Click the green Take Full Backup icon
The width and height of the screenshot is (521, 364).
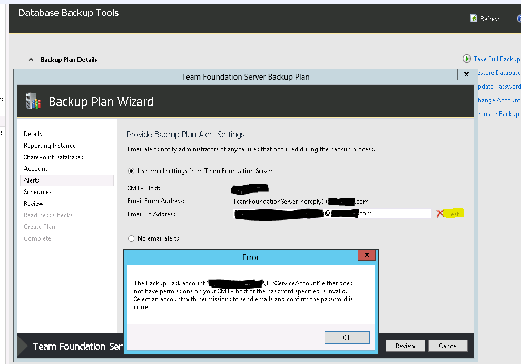[x=467, y=59]
